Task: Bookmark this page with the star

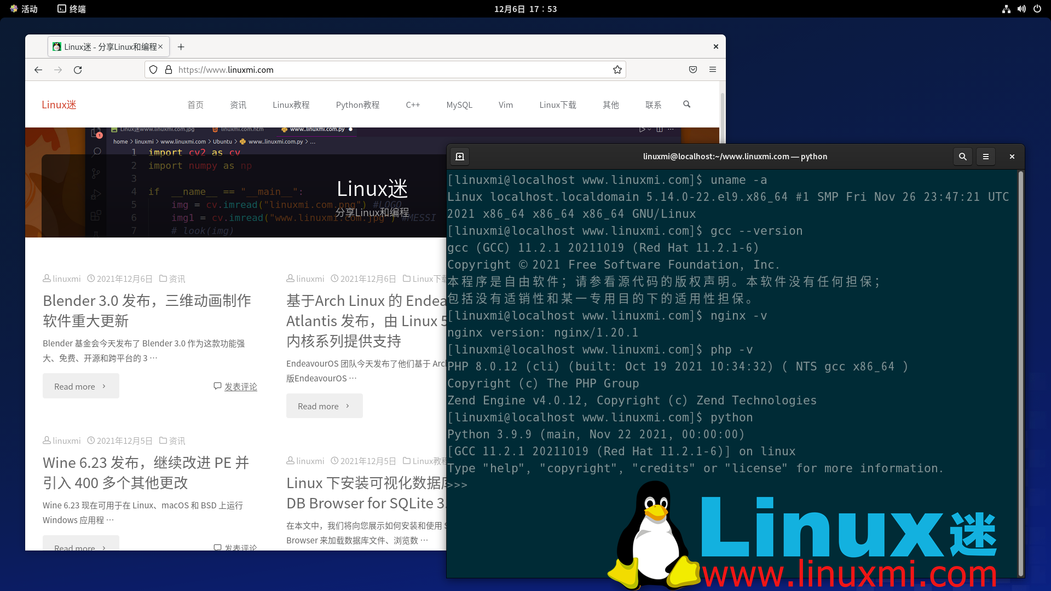Action: (x=617, y=70)
